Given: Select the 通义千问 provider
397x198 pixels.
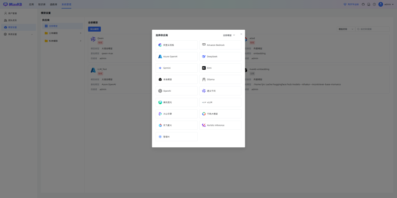Looking at the screenshot, I should pos(220,91).
